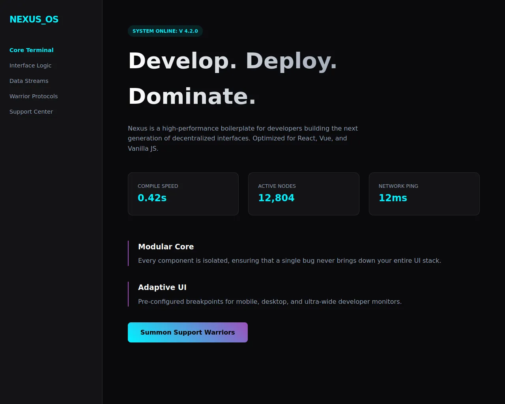505x404 pixels.
Task: Go to Interface Logic section
Action: (30, 65)
